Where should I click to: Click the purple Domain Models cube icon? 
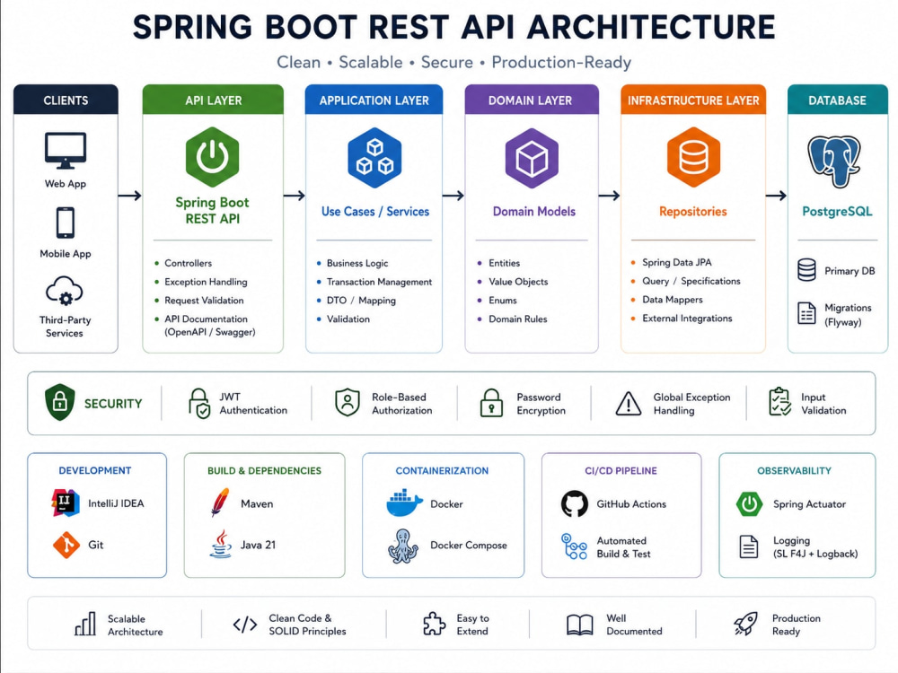coord(532,158)
